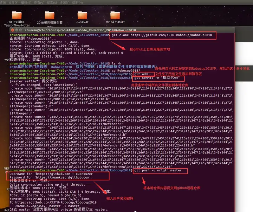The height and width of the screenshot is (212, 253).
Task: Select the mnist-master desktop folder
Action: 115,17
